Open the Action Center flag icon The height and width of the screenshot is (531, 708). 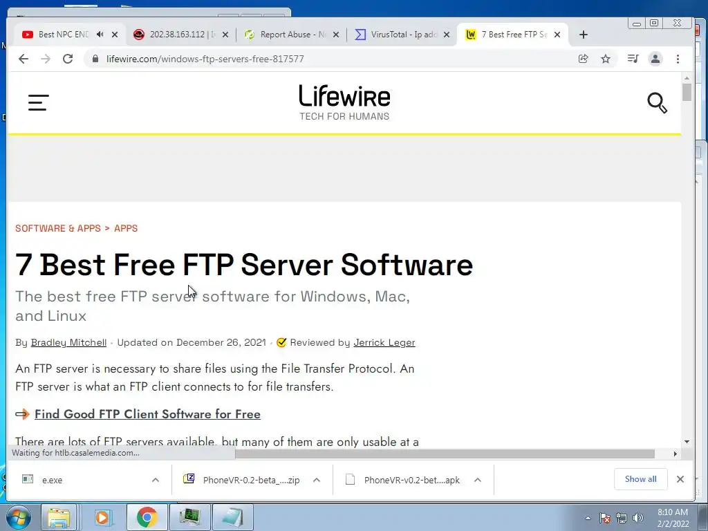tap(605, 518)
